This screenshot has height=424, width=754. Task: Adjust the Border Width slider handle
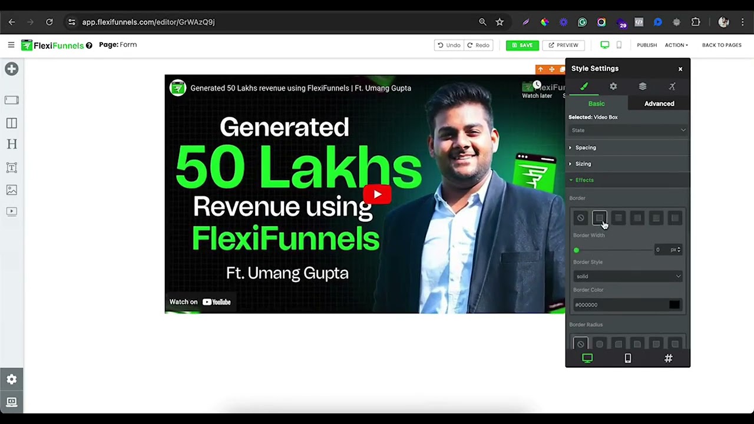pyautogui.click(x=576, y=250)
